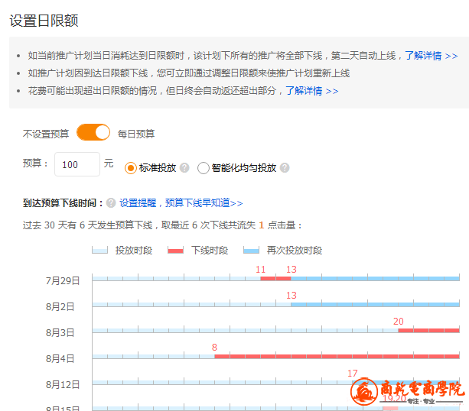469x411 pixels.
Task: Click help icon beside 到达预算下线时间
Action: click(111, 203)
